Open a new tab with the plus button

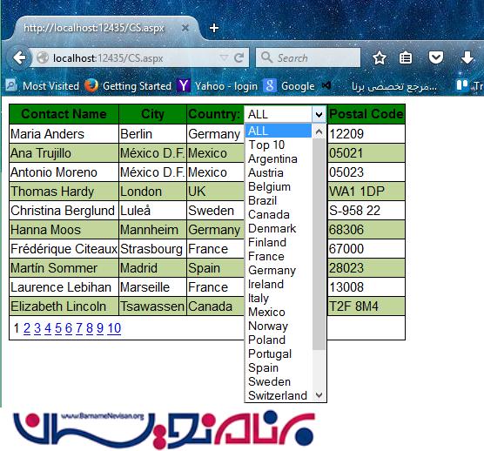214,28
